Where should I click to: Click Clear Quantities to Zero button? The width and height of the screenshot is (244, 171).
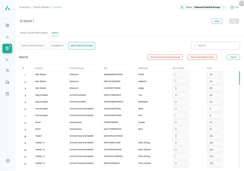(x=202, y=57)
